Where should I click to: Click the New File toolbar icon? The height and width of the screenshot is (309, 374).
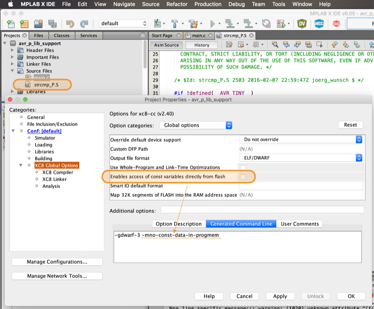pos(11,24)
